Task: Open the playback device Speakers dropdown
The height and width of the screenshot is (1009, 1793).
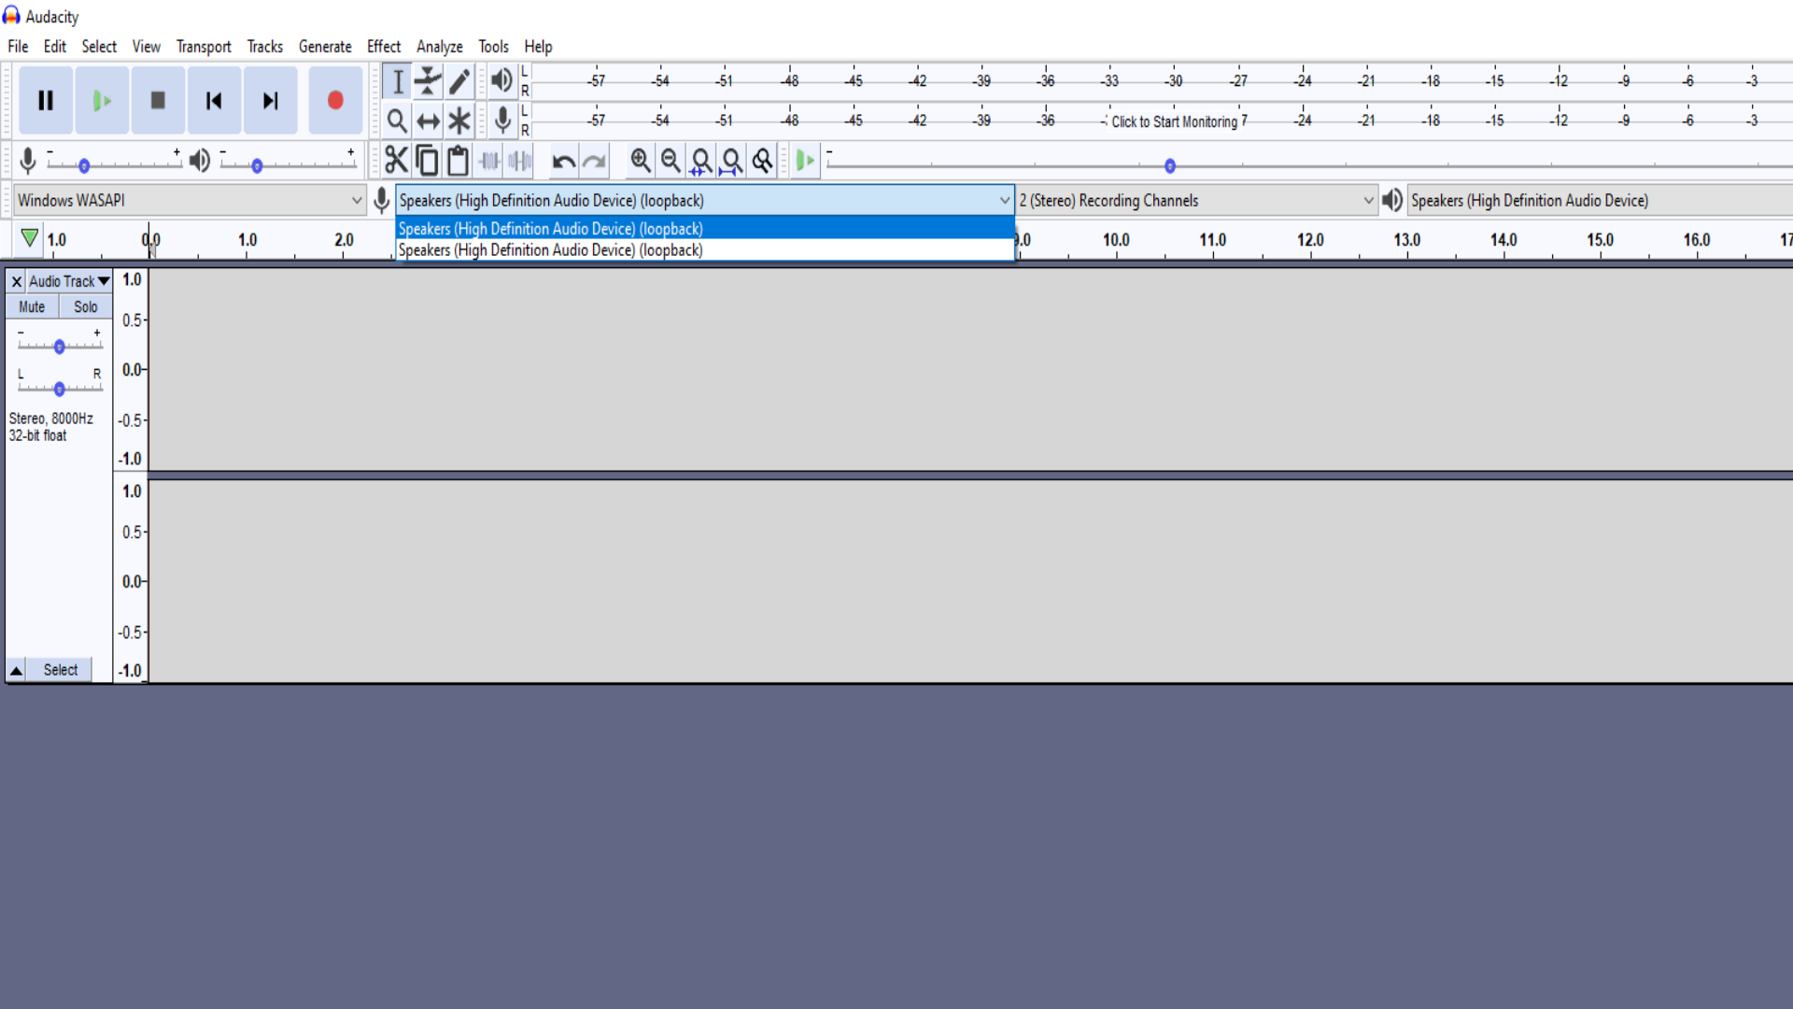Action: click(1600, 200)
